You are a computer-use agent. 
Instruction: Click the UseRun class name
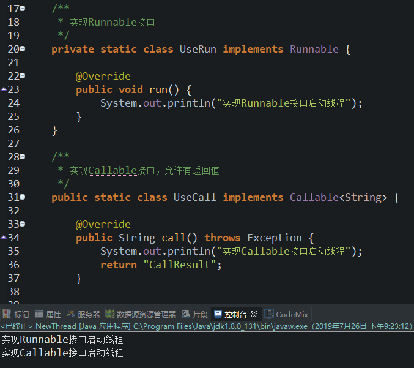(x=198, y=49)
